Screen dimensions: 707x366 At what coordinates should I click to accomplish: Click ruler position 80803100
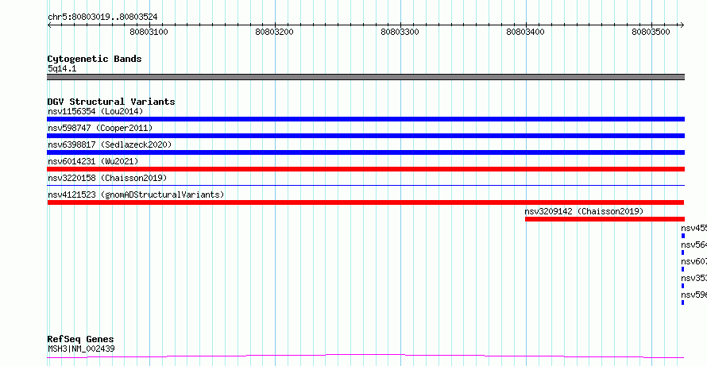point(149,32)
